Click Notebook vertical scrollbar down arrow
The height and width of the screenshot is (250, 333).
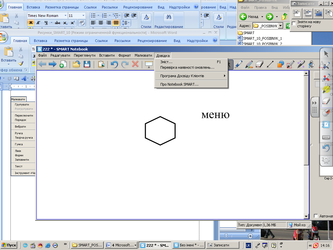coord(306,216)
